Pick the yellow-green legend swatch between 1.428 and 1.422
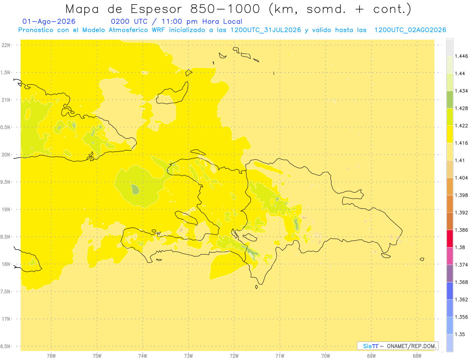Viewport: 468px width, 361px height. 450,117
